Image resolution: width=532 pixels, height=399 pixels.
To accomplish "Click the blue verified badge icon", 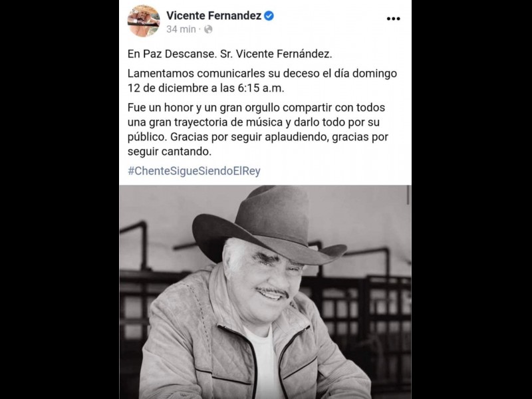I will (x=269, y=15).
